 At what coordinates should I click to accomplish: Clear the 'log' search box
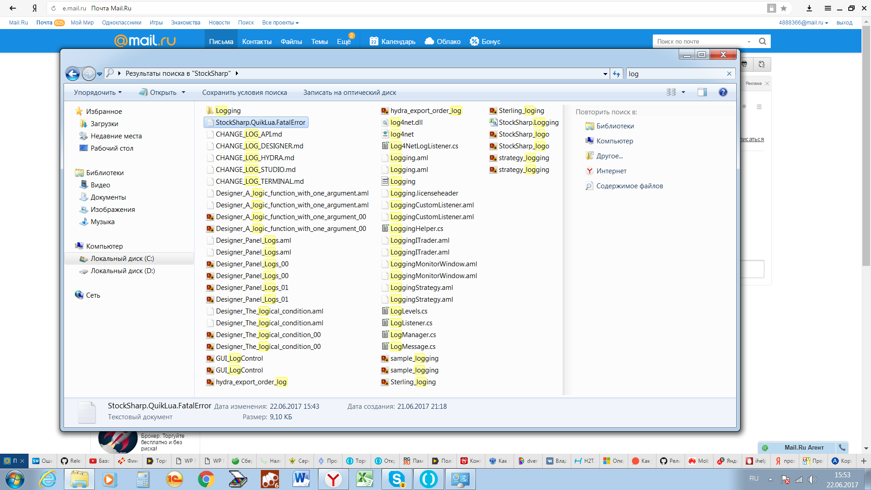[729, 73]
